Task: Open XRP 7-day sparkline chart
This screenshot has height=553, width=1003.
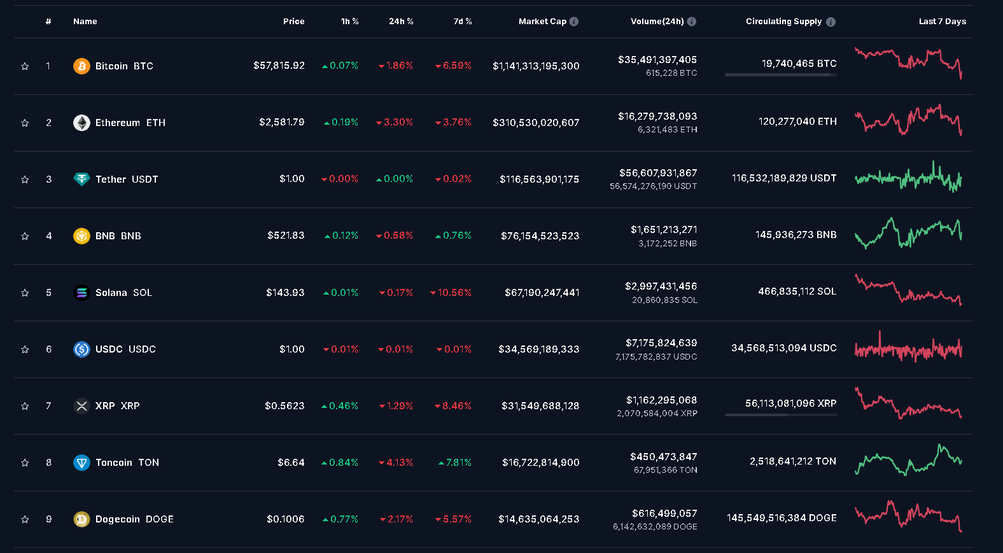Action: point(908,403)
